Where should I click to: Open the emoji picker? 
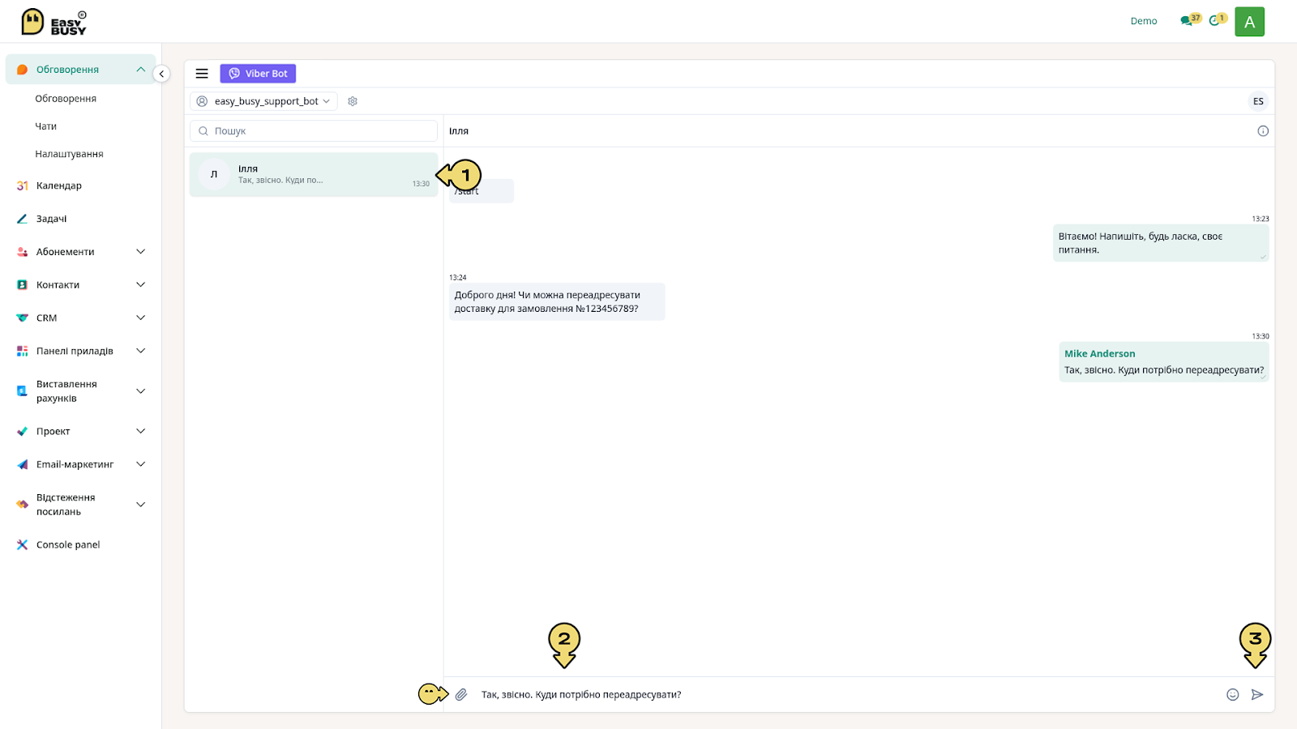coord(1232,695)
